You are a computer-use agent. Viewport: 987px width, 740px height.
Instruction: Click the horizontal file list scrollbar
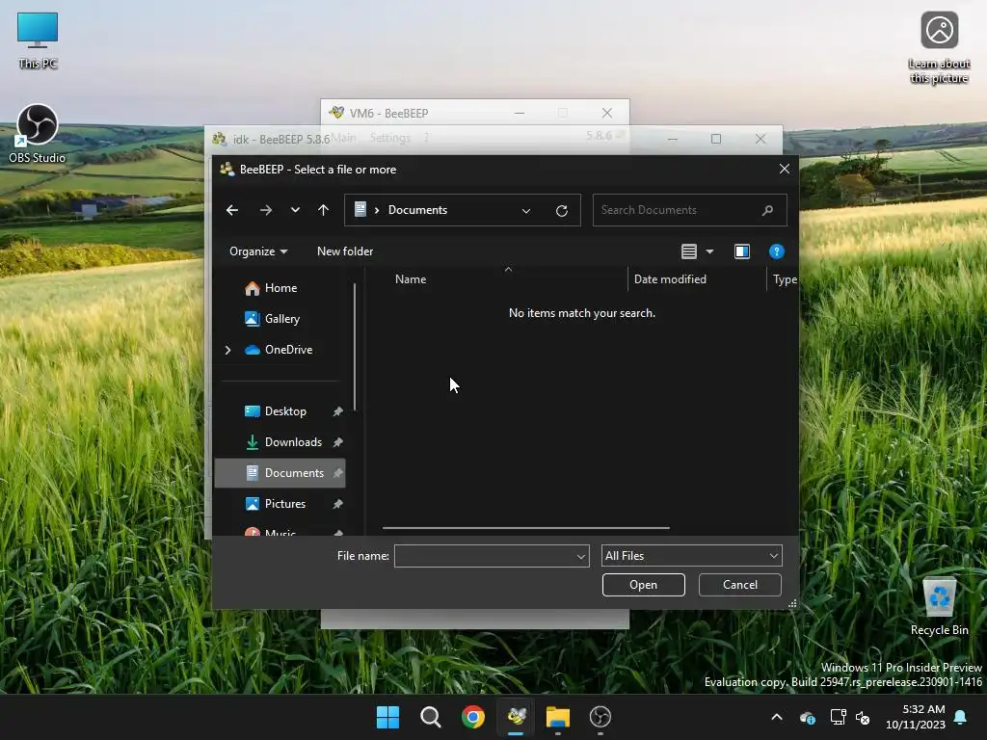coord(525,528)
